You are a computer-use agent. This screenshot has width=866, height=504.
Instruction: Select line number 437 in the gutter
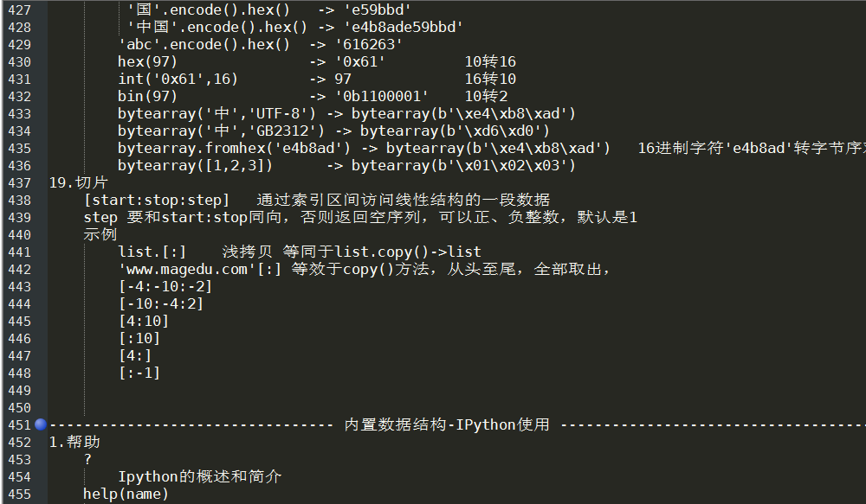point(19,182)
